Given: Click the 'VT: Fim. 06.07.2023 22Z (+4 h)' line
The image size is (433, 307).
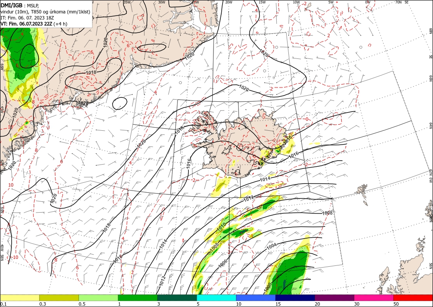Looking at the screenshot, I should click(34, 24).
